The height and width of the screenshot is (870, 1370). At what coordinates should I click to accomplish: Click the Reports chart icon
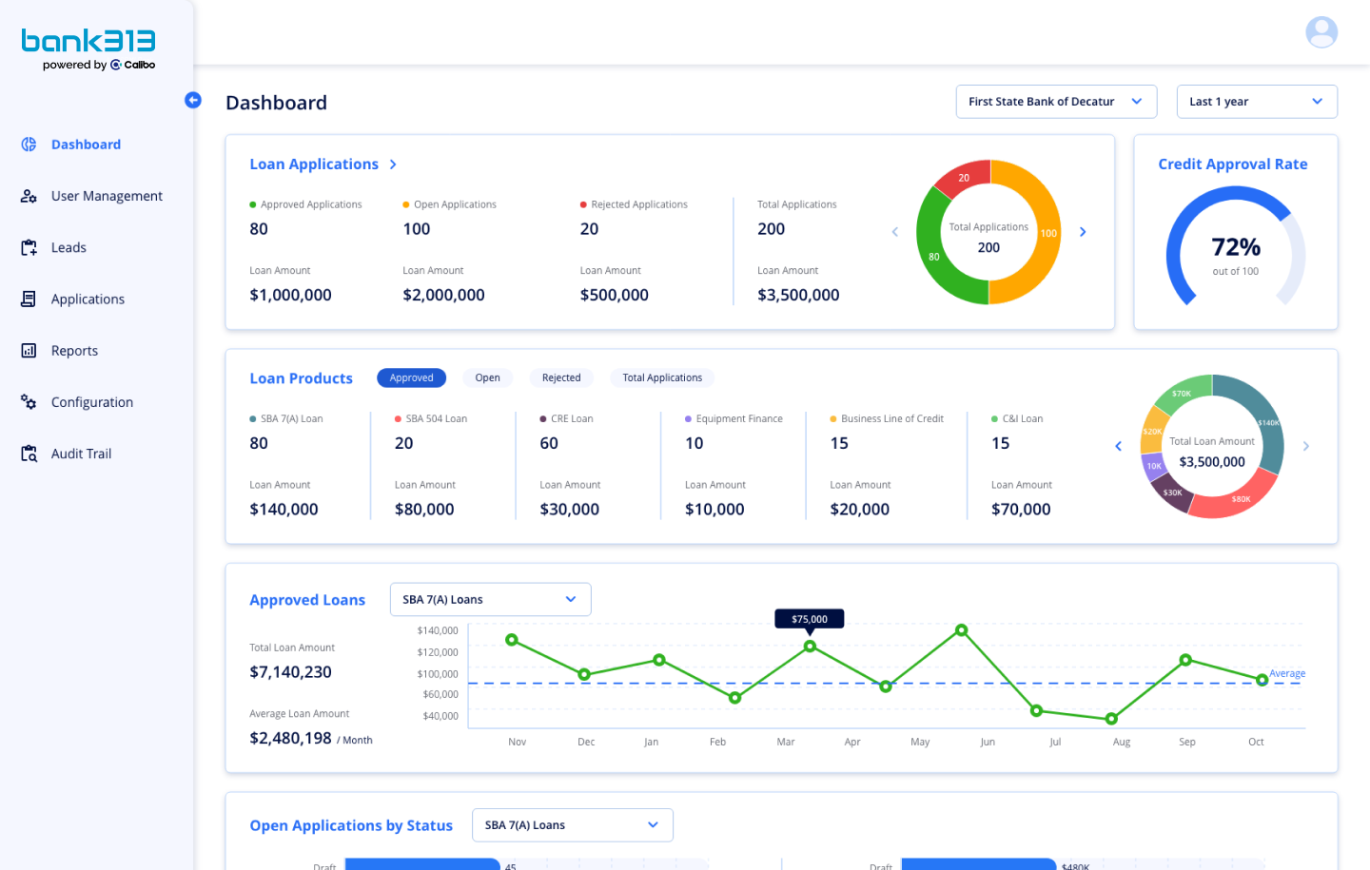click(29, 351)
